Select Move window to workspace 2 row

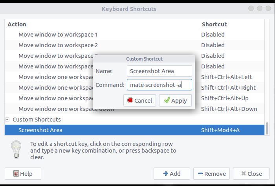tap(134, 45)
